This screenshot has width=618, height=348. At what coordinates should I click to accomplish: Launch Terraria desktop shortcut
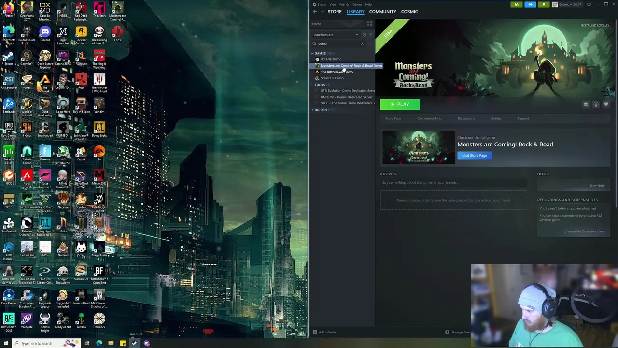[81, 321]
